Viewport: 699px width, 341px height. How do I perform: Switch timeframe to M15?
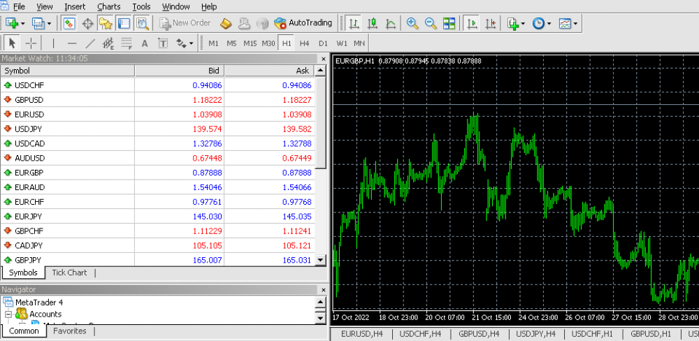(250, 43)
